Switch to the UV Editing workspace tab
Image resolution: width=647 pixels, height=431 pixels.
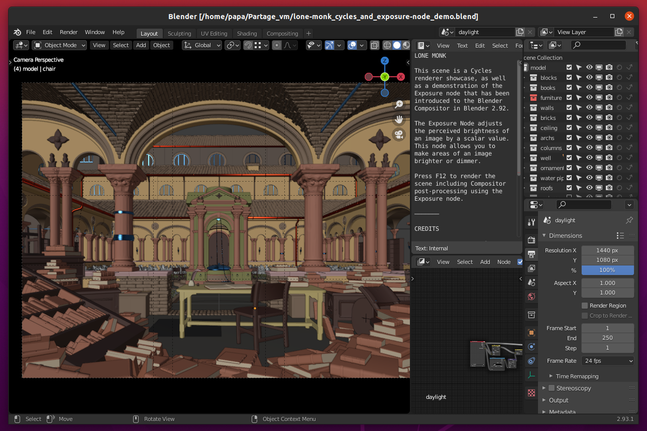[x=214, y=34]
